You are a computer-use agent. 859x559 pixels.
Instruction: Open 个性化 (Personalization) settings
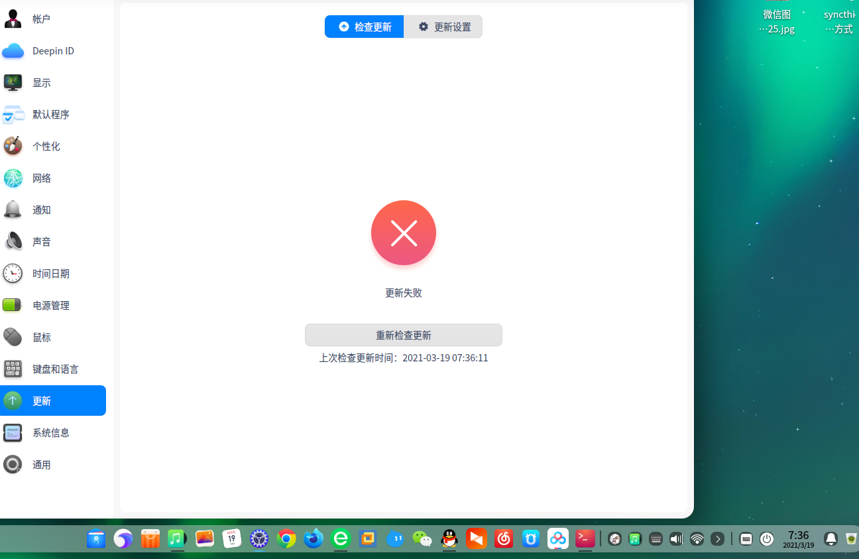coord(53,147)
